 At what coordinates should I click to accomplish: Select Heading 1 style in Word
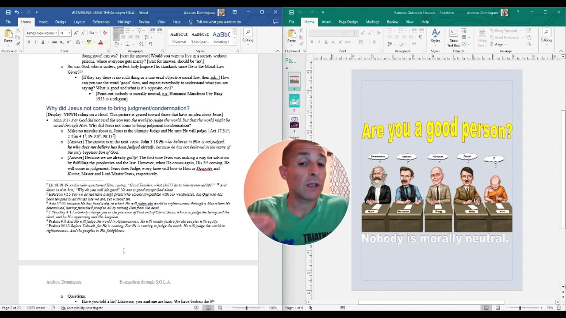pyautogui.click(x=222, y=37)
